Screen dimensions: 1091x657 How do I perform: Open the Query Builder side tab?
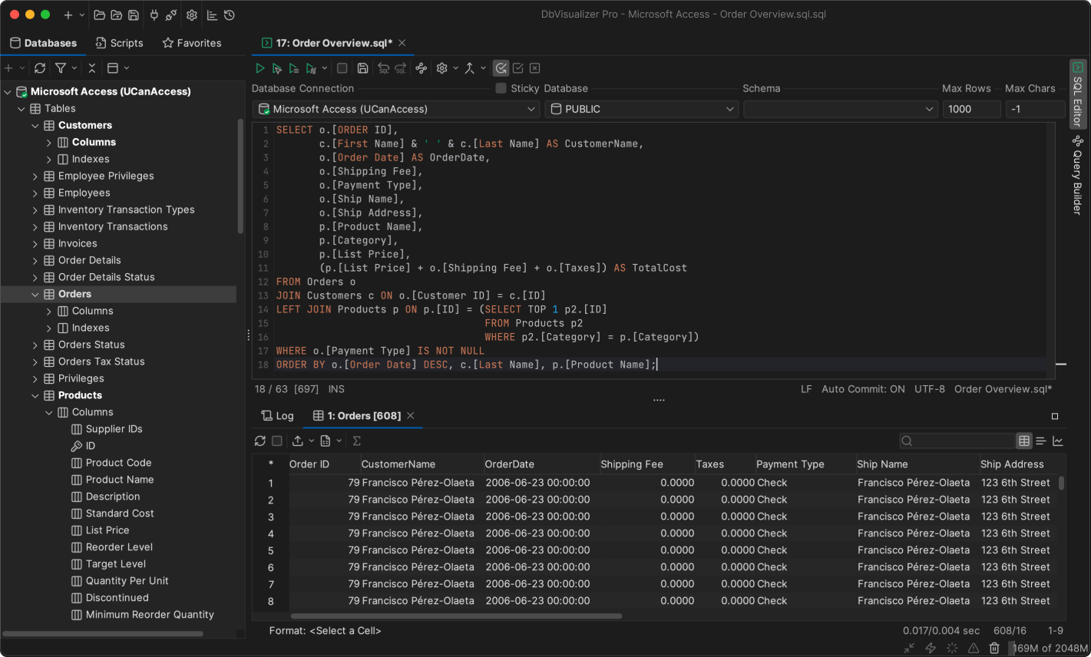(1078, 176)
